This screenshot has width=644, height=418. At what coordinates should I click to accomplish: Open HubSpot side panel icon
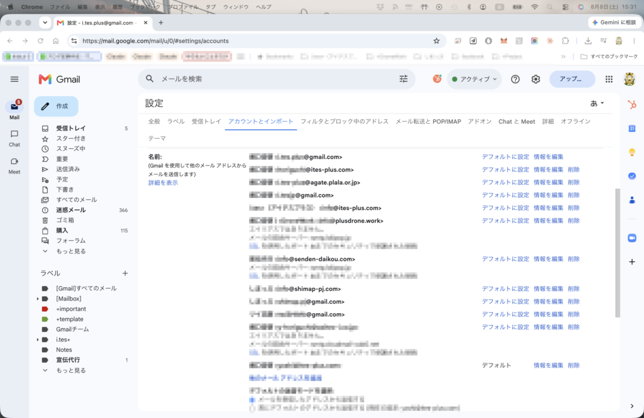(x=631, y=105)
